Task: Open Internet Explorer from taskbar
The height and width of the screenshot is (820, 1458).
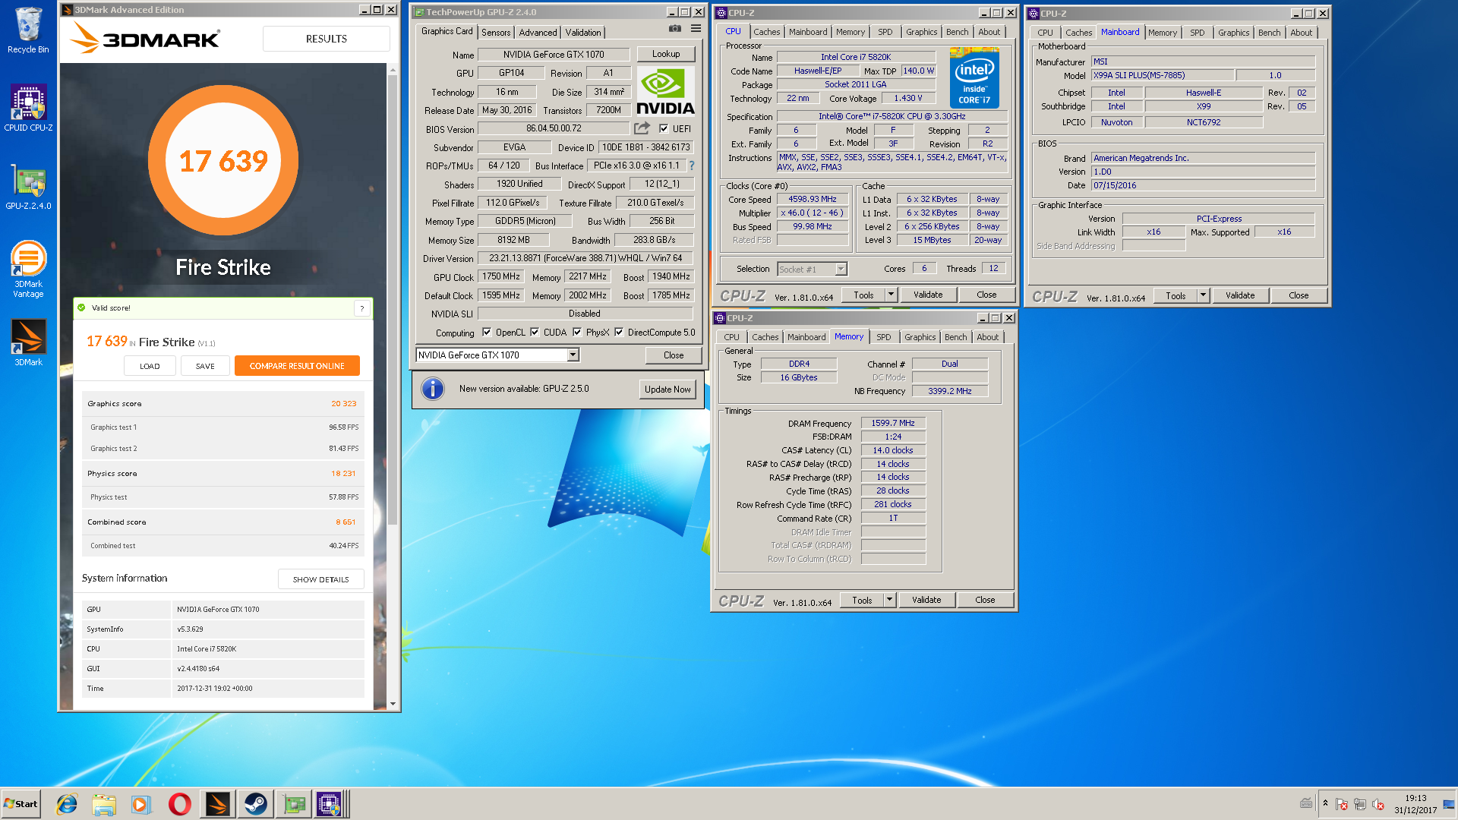Action: click(x=67, y=804)
